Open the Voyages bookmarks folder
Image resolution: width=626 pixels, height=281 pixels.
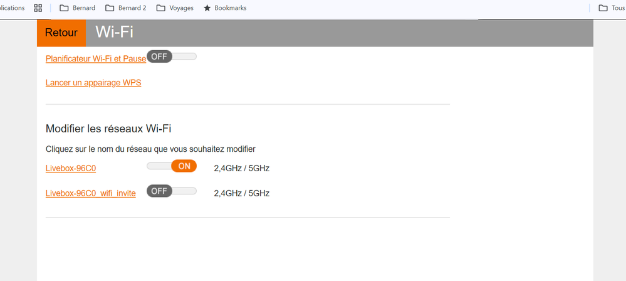click(175, 8)
